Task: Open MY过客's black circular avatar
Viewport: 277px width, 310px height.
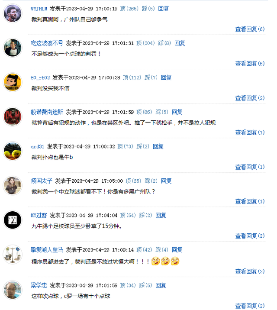Action: pos(13,220)
